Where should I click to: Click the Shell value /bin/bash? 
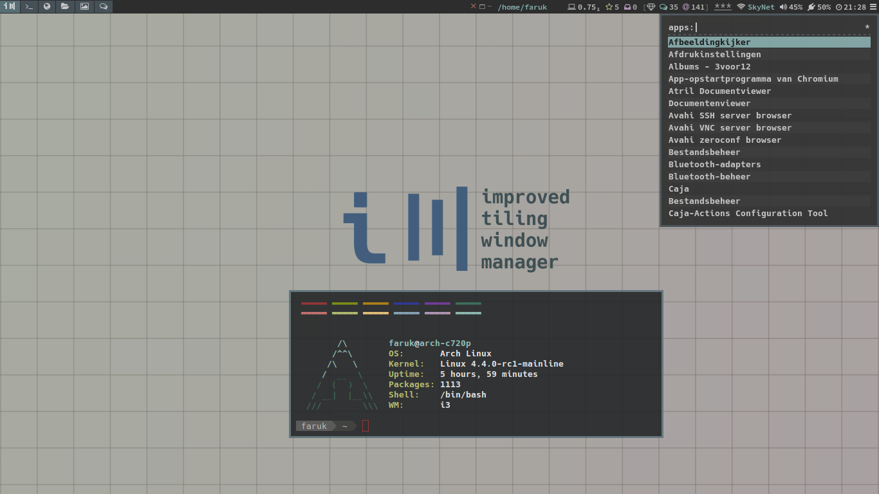pos(463,395)
